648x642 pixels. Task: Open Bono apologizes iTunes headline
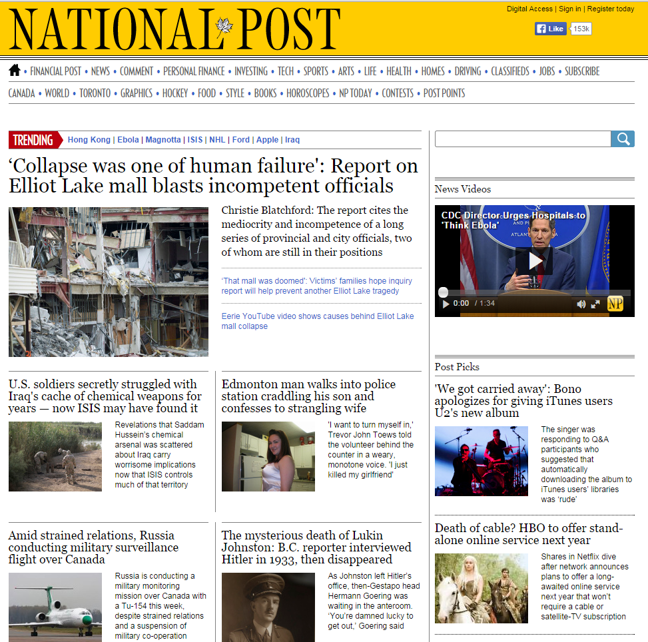point(523,400)
